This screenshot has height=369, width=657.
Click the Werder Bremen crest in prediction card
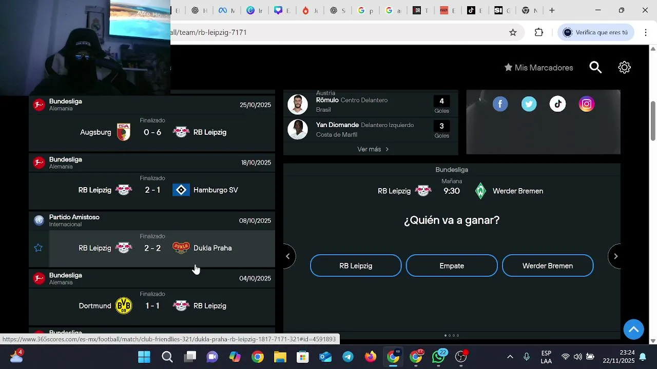pyautogui.click(x=480, y=191)
